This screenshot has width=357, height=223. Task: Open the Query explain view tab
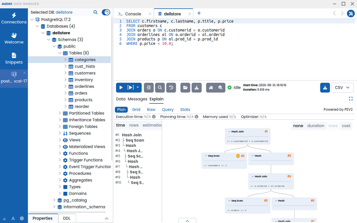click(168, 110)
